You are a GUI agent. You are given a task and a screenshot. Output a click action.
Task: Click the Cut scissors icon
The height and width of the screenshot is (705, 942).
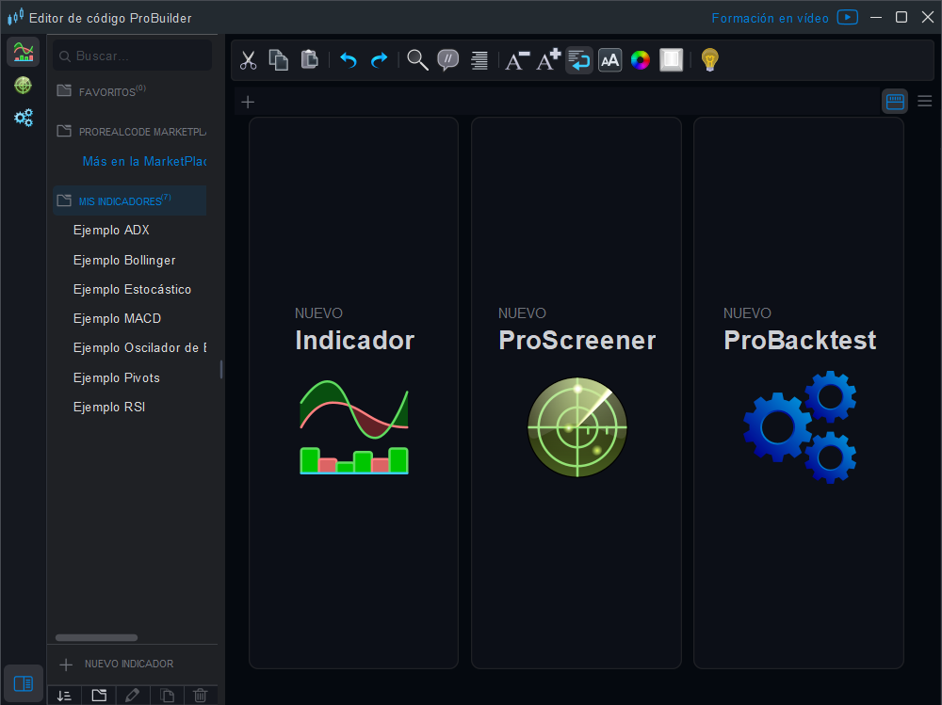(248, 60)
